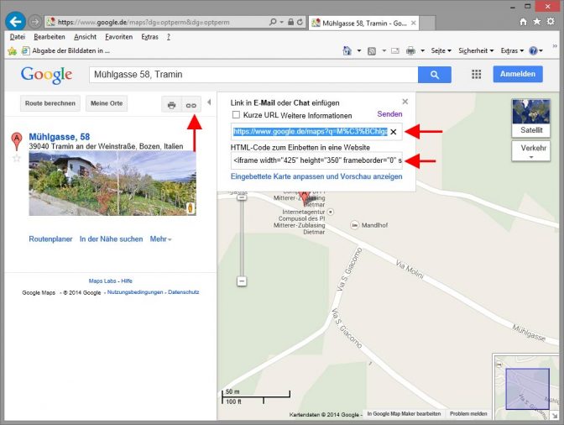The width and height of the screenshot is (564, 425).
Task: Click the printer icon in command bar
Action: pyautogui.click(x=410, y=50)
